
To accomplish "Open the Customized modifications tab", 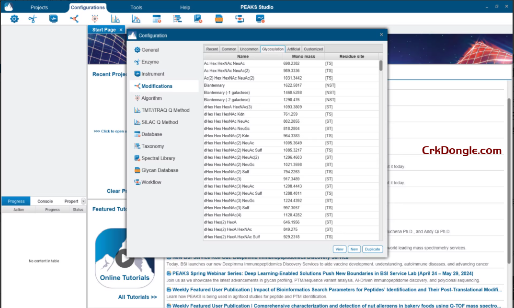I will coord(313,48).
